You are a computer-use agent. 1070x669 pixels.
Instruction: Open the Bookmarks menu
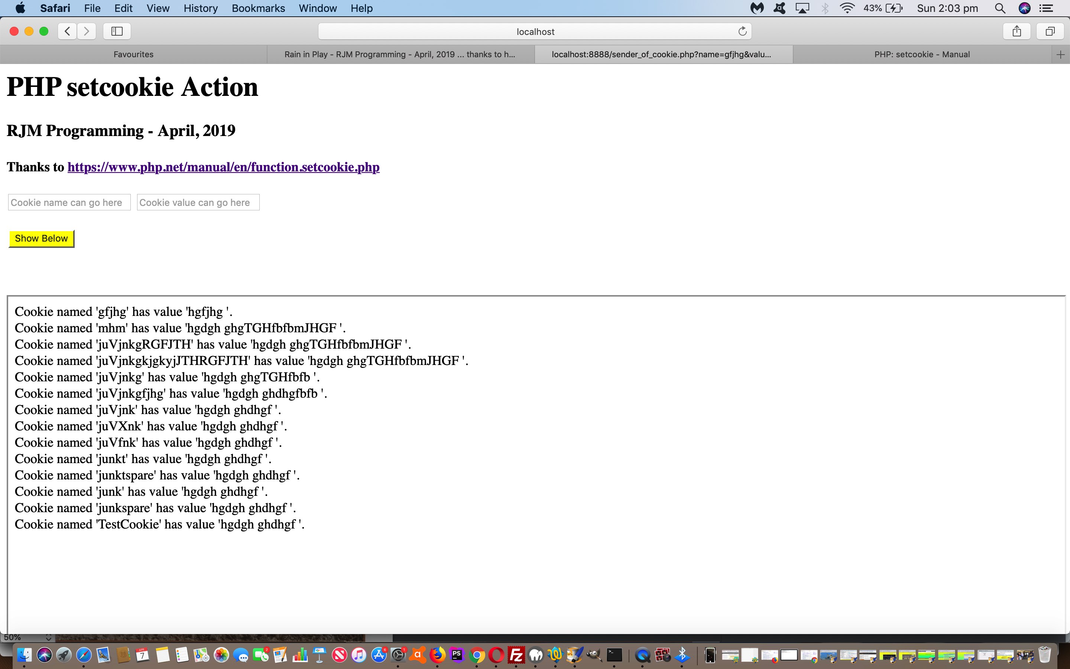[x=258, y=9]
